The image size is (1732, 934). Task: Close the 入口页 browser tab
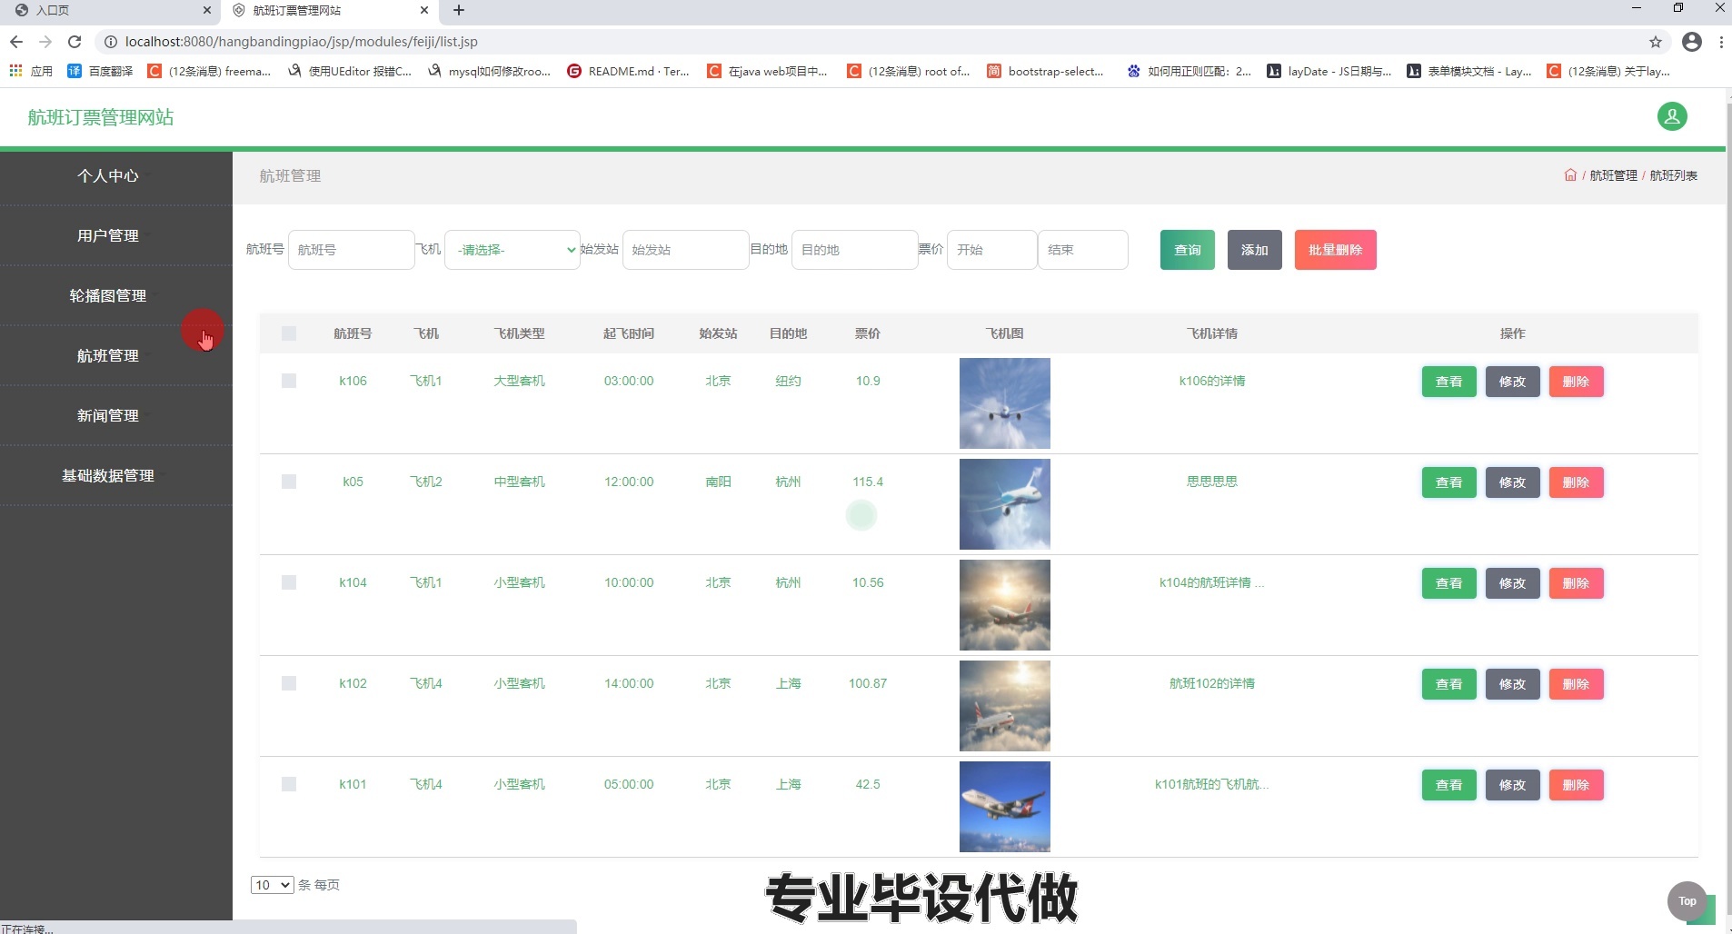click(207, 10)
